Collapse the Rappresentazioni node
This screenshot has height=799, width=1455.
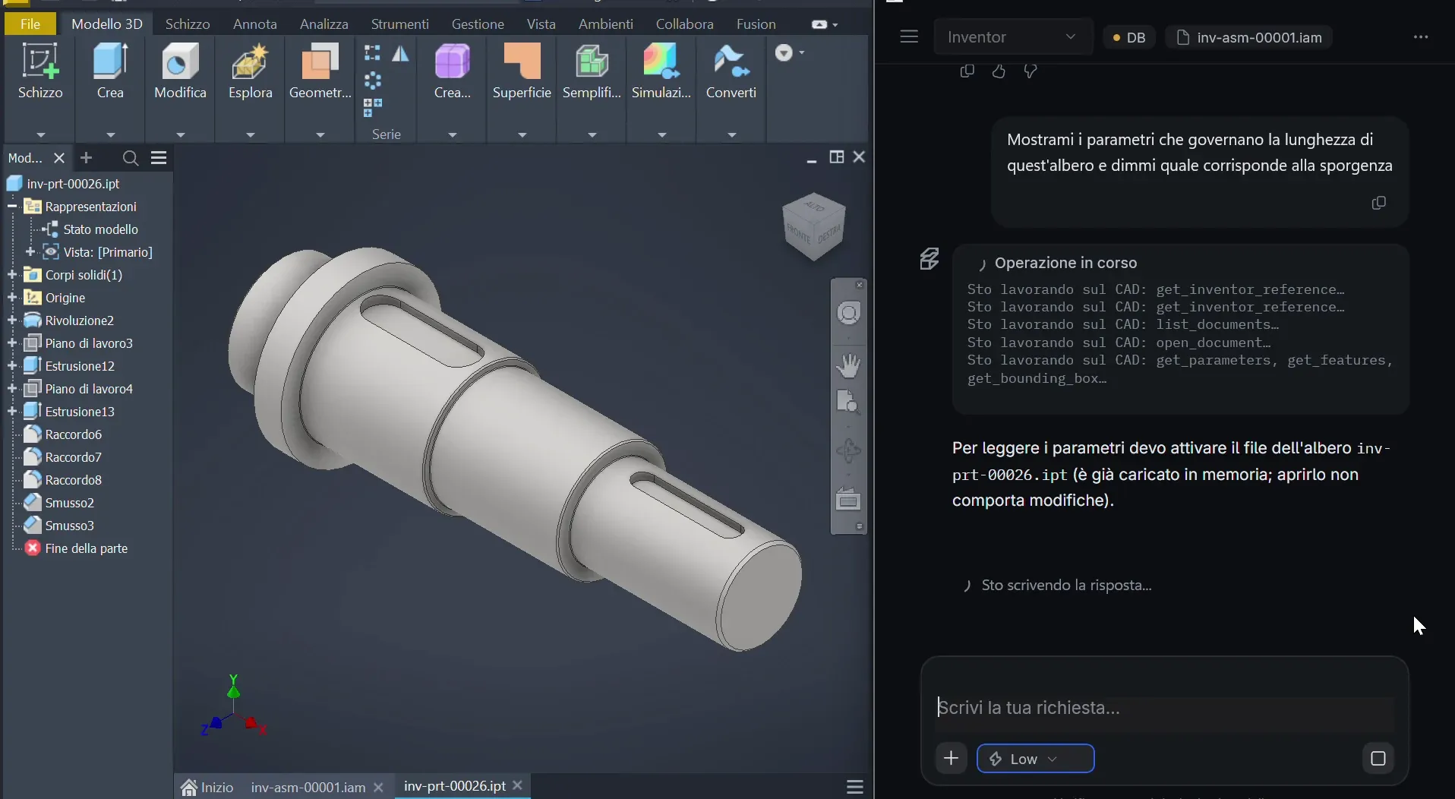click(11, 207)
